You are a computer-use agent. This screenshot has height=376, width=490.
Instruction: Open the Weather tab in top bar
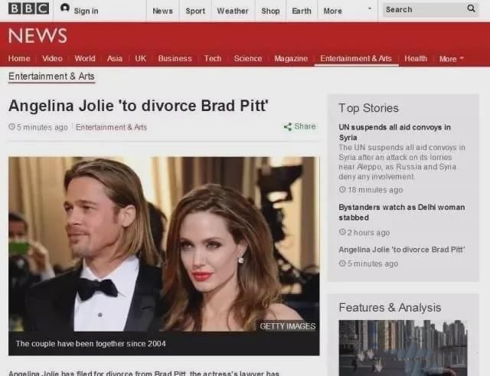pyautogui.click(x=232, y=11)
